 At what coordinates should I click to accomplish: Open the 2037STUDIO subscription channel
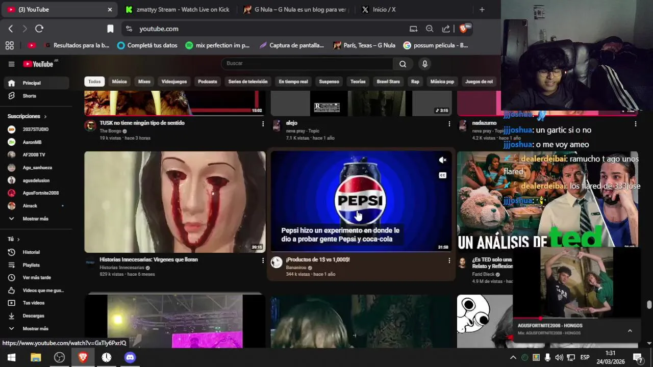tap(35, 129)
